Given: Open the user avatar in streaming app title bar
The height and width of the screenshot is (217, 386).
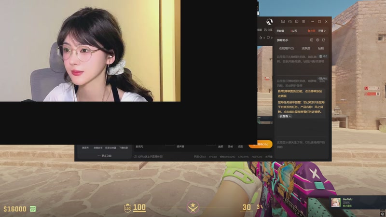Looking at the screenshot, I should tap(270, 22).
